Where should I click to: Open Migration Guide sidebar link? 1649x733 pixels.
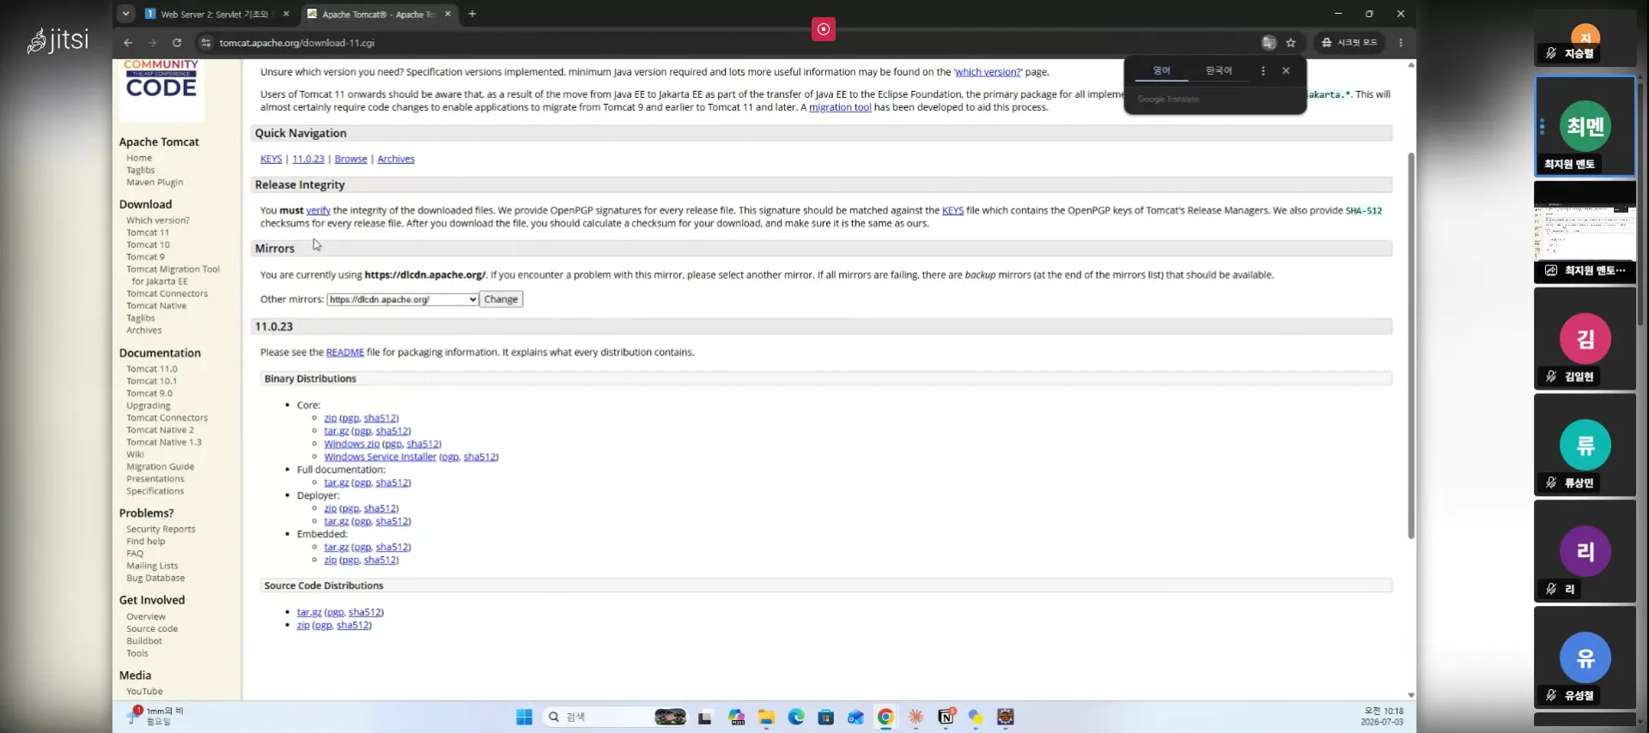pyautogui.click(x=160, y=467)
